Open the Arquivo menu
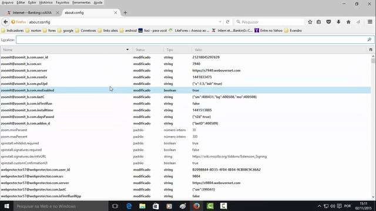 tap(8, 2)
